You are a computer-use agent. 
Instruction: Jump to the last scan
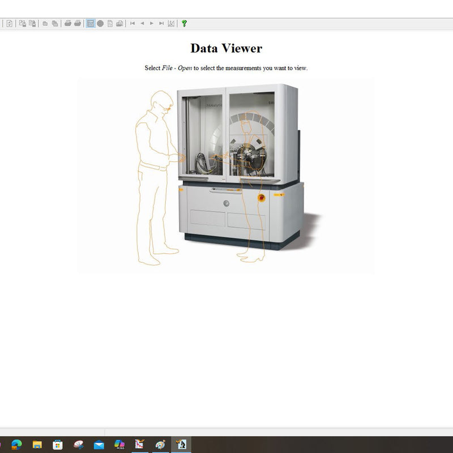coord(160,24)
